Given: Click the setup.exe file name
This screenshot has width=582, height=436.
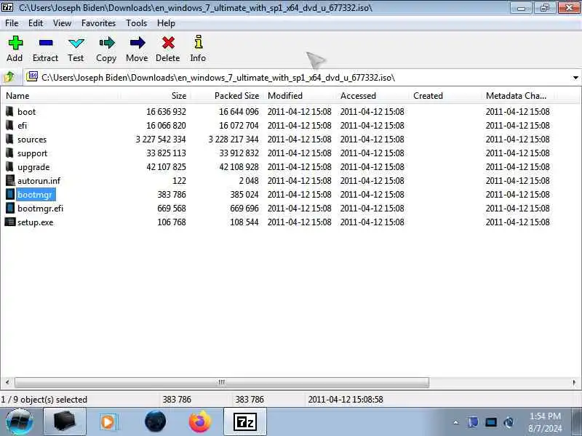Looking at the screenshot, I should (x=35, y=222).
